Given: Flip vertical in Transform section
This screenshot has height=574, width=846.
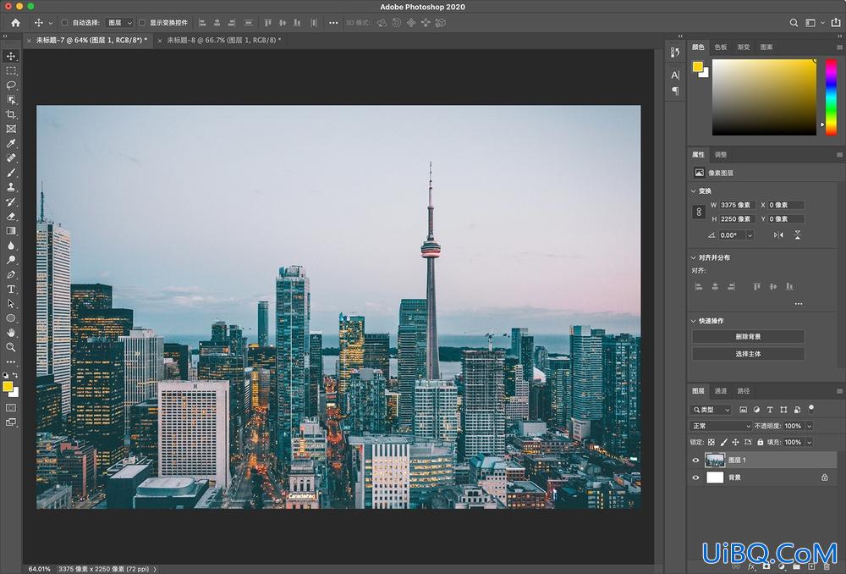Looking at the screenshot, I should (x=797, y=235).
